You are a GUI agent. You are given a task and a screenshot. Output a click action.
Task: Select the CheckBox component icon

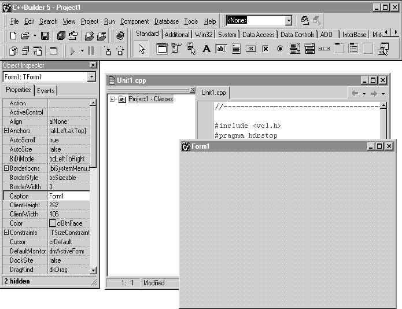(x=265, y=49)
